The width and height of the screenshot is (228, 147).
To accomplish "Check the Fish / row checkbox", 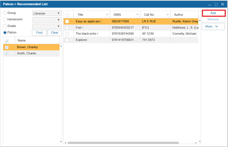I will [x=67, y=28].
